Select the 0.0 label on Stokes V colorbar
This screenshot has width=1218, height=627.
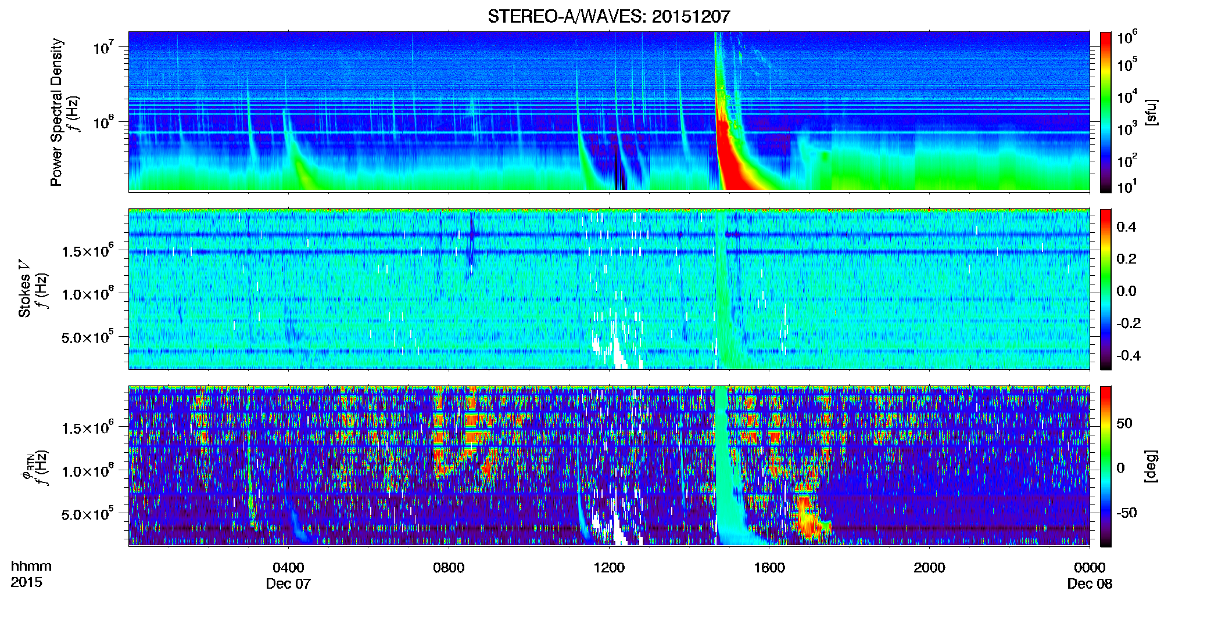1126,291
